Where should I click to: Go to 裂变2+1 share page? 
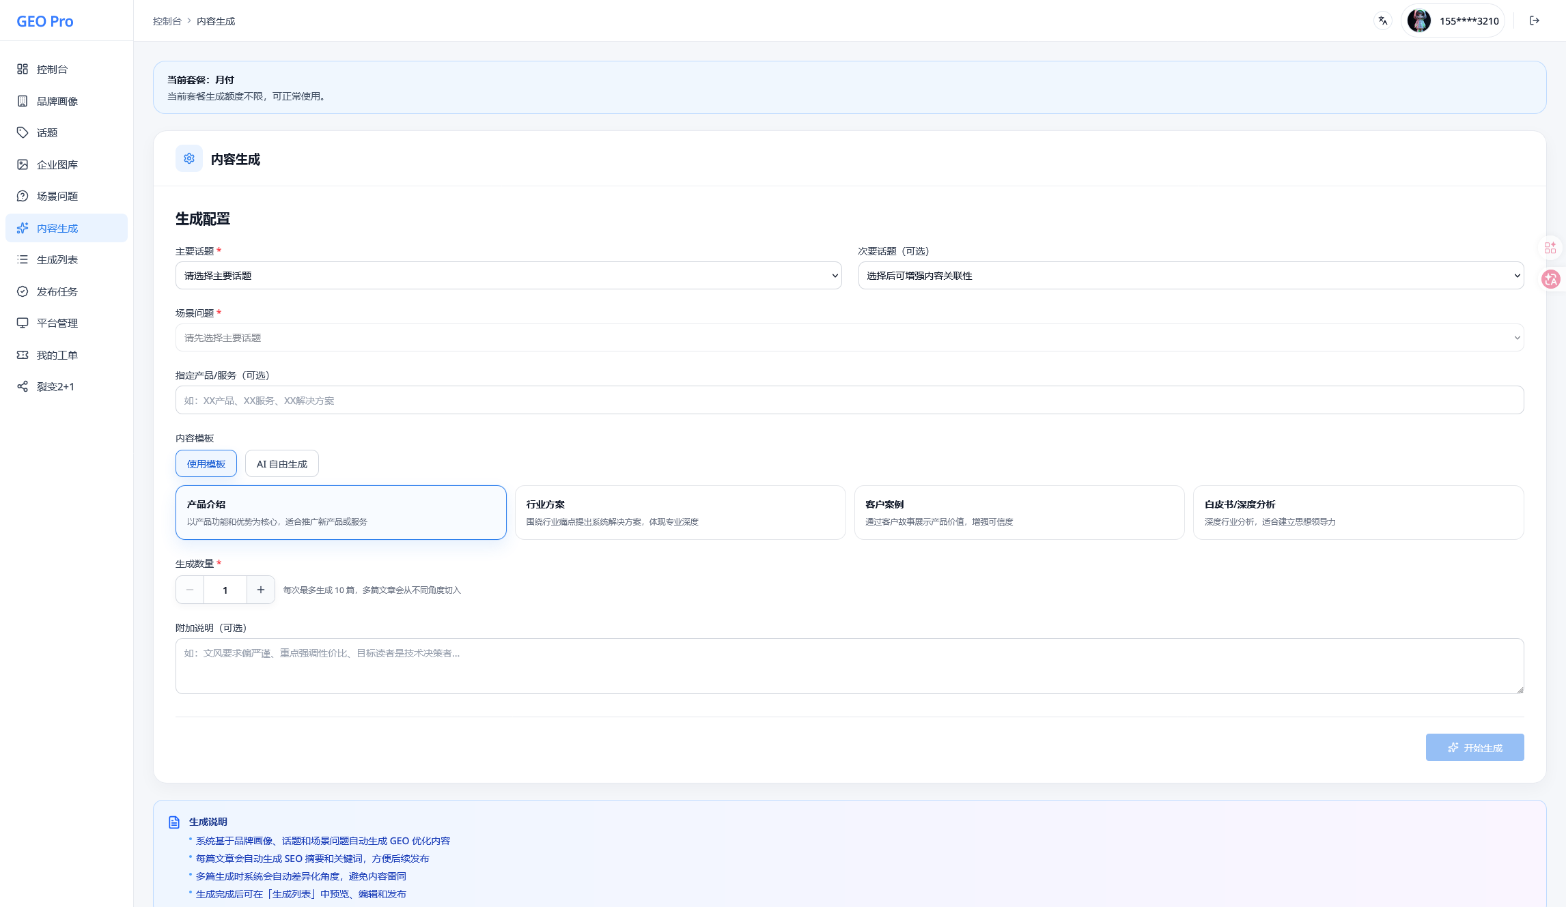tap(55, 386)
